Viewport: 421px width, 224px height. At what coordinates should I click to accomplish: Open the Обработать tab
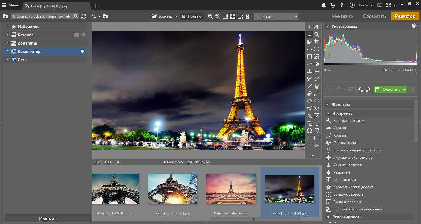[x=374, y=16]
